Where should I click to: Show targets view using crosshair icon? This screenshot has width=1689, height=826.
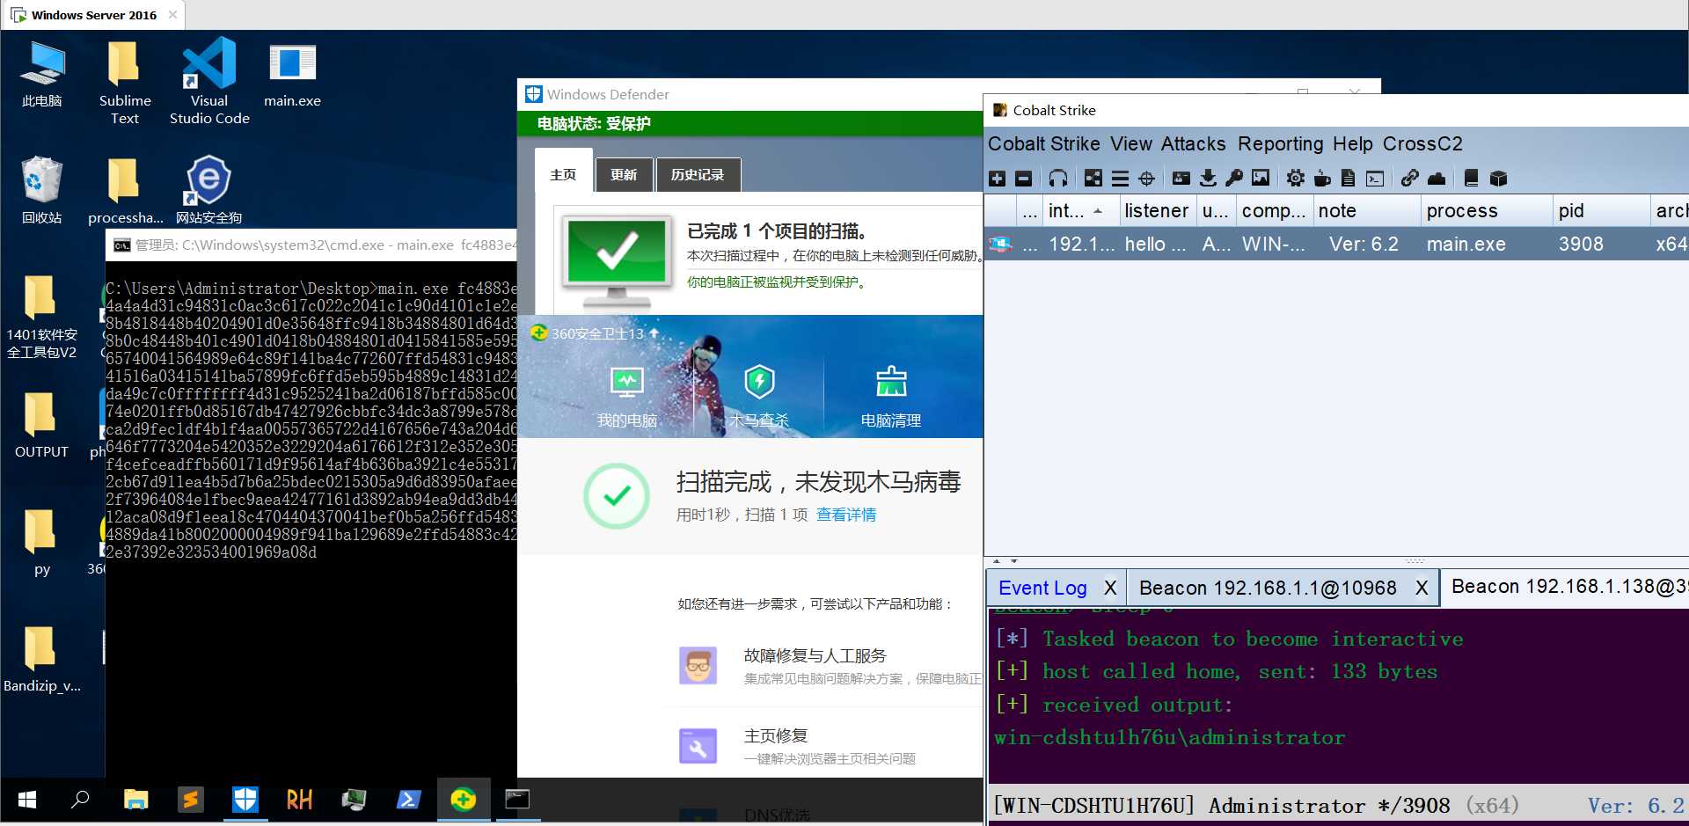tap(1146, 179)
